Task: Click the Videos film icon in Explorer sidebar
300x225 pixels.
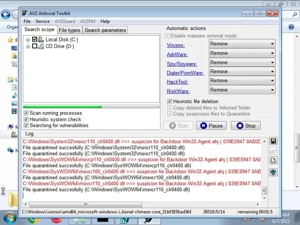Action: tap(14, 111)
